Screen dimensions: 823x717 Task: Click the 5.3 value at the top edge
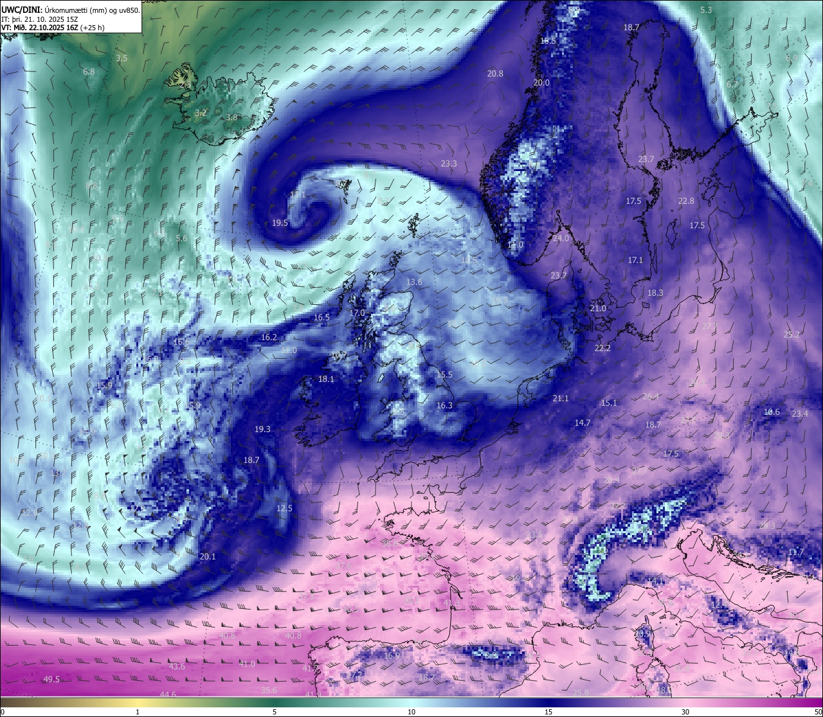(706, 10)
